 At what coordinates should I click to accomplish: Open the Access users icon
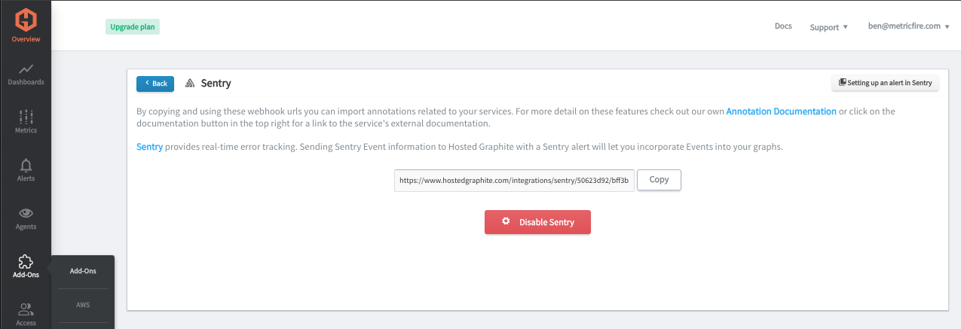[x=26, y=309]
